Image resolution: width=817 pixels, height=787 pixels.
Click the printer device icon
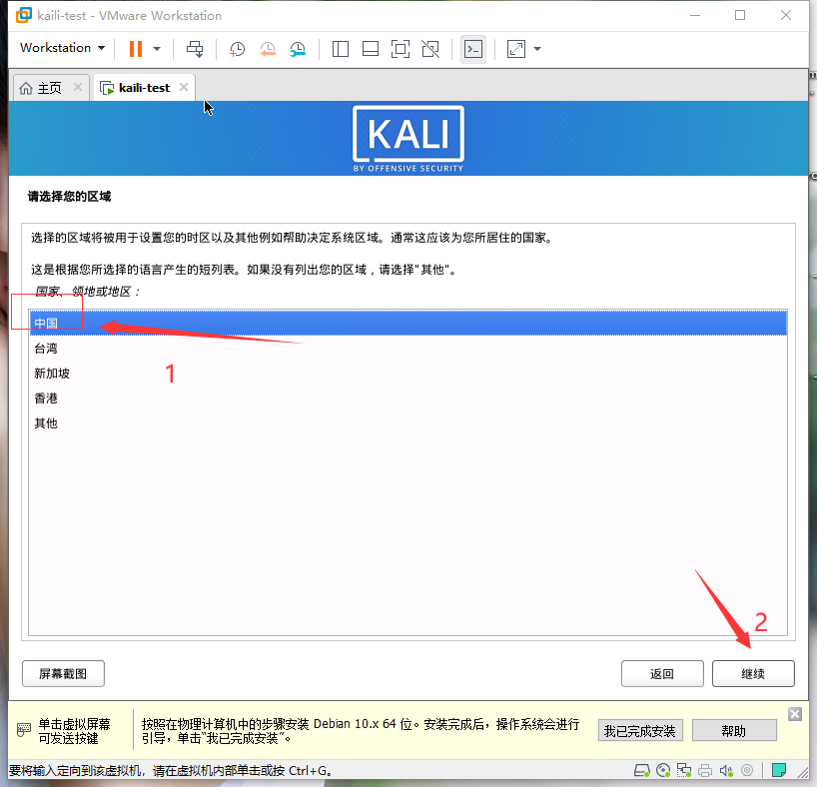coord(704,770)
